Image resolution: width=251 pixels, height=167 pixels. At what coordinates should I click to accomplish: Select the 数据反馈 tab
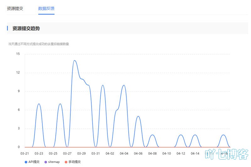(46, 8)
